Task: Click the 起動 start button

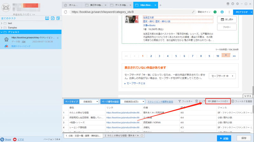Action: point(224,138)
